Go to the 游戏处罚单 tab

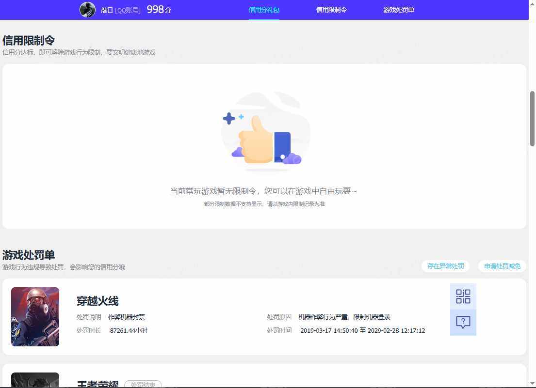point(399,10)
